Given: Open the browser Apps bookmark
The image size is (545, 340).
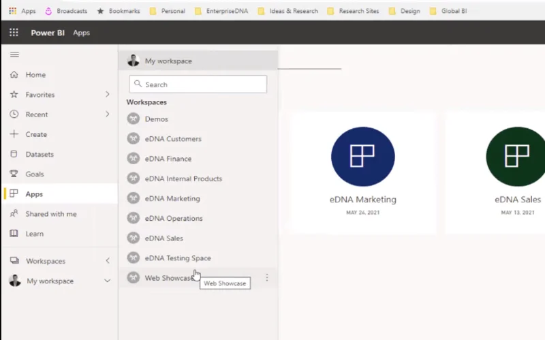Looking at the screenshot, I should point(22,11).
